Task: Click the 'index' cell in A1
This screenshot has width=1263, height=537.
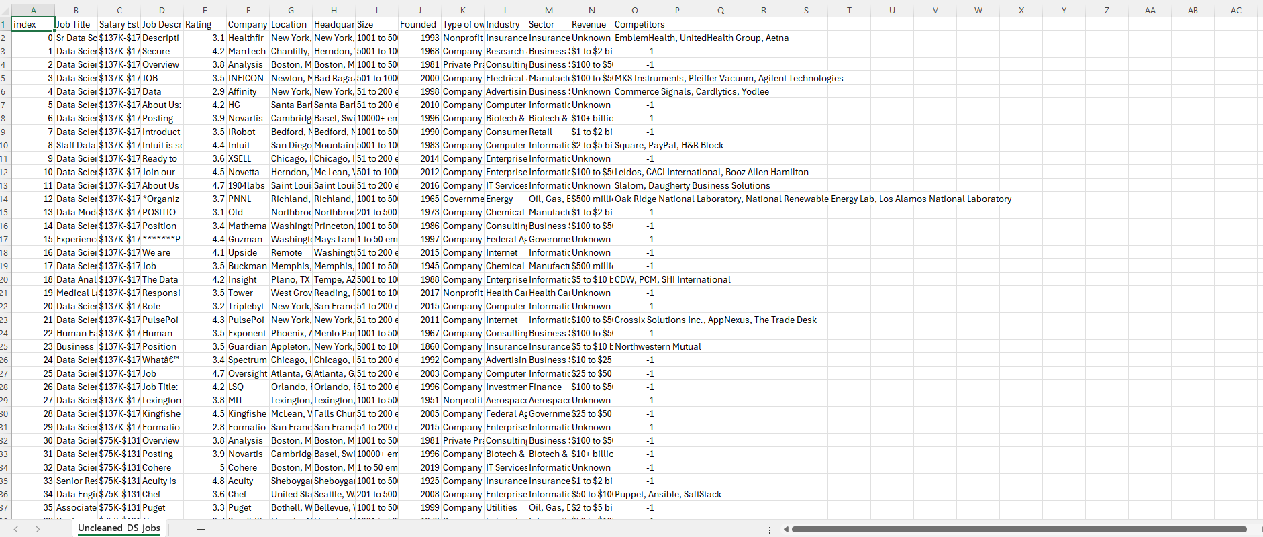Action: click(33, 24)
